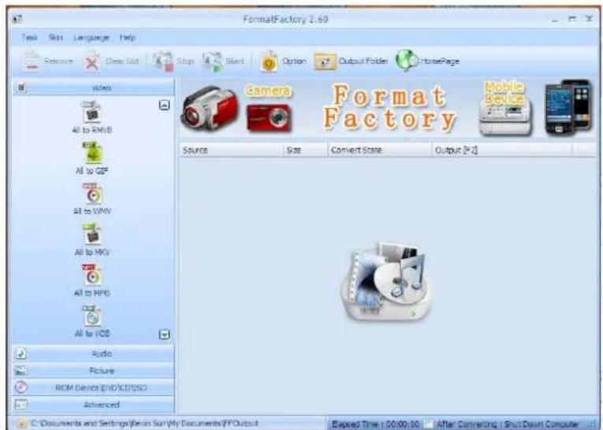Expand the Picture panel
Viewport: 603px width, 430px height.
click(94, 370)
